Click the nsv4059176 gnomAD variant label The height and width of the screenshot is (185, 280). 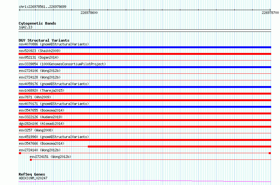(54, 84)
